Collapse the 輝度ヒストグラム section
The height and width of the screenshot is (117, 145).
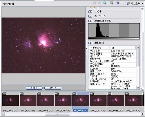(x=90, y=21)
